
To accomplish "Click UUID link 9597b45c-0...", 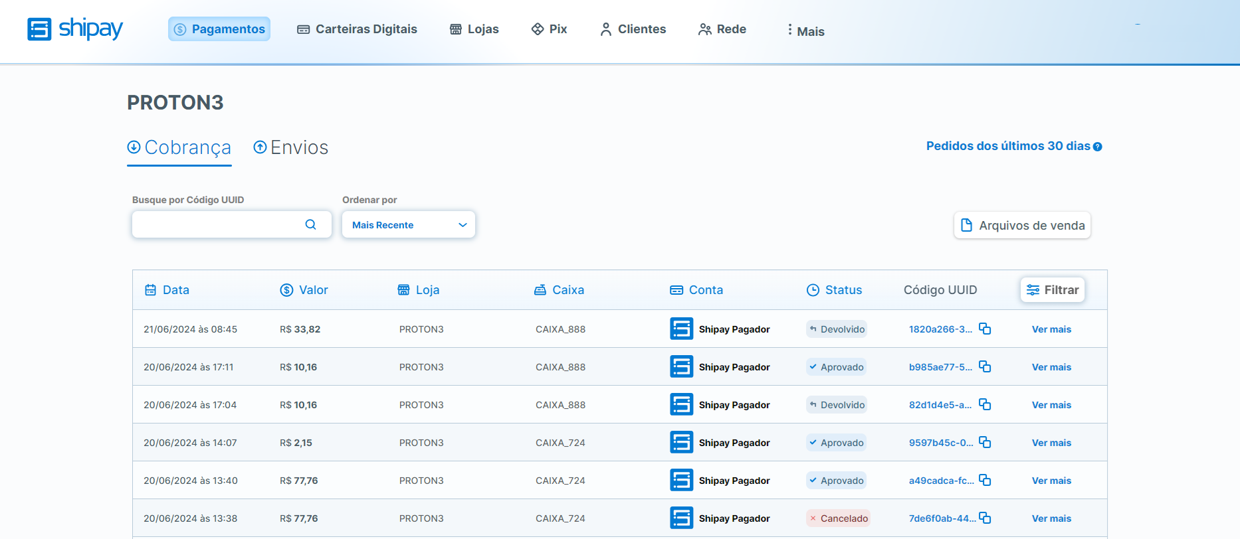I will click(941, 443).
